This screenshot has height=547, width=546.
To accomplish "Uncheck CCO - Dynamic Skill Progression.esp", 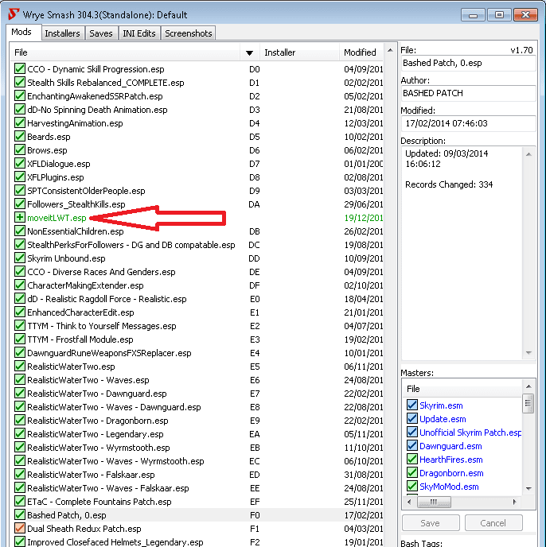I will [20, 68].
